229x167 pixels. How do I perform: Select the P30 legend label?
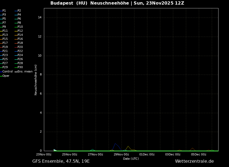tap(20, 67)
